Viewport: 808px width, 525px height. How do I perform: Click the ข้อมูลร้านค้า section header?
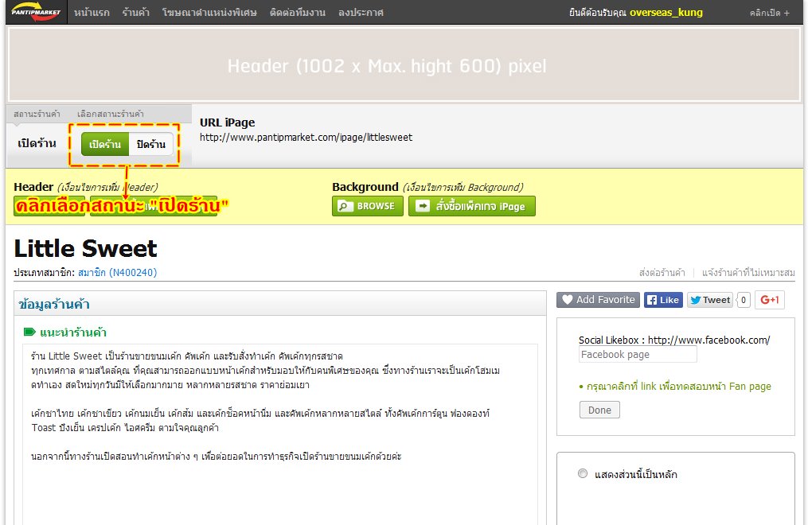pos(279,304)
